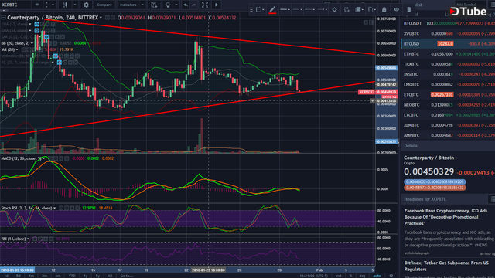Select NEOBTC row in watchlist

448,105
